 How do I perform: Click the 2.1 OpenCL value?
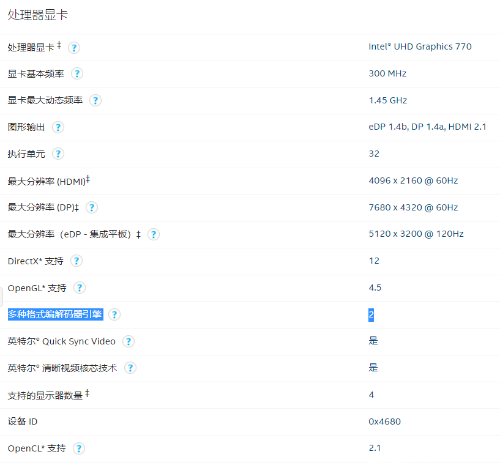pos(375,448)
